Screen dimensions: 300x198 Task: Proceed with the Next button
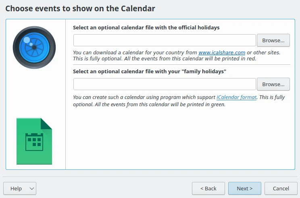pyautogui.click(x=244, y=188)
